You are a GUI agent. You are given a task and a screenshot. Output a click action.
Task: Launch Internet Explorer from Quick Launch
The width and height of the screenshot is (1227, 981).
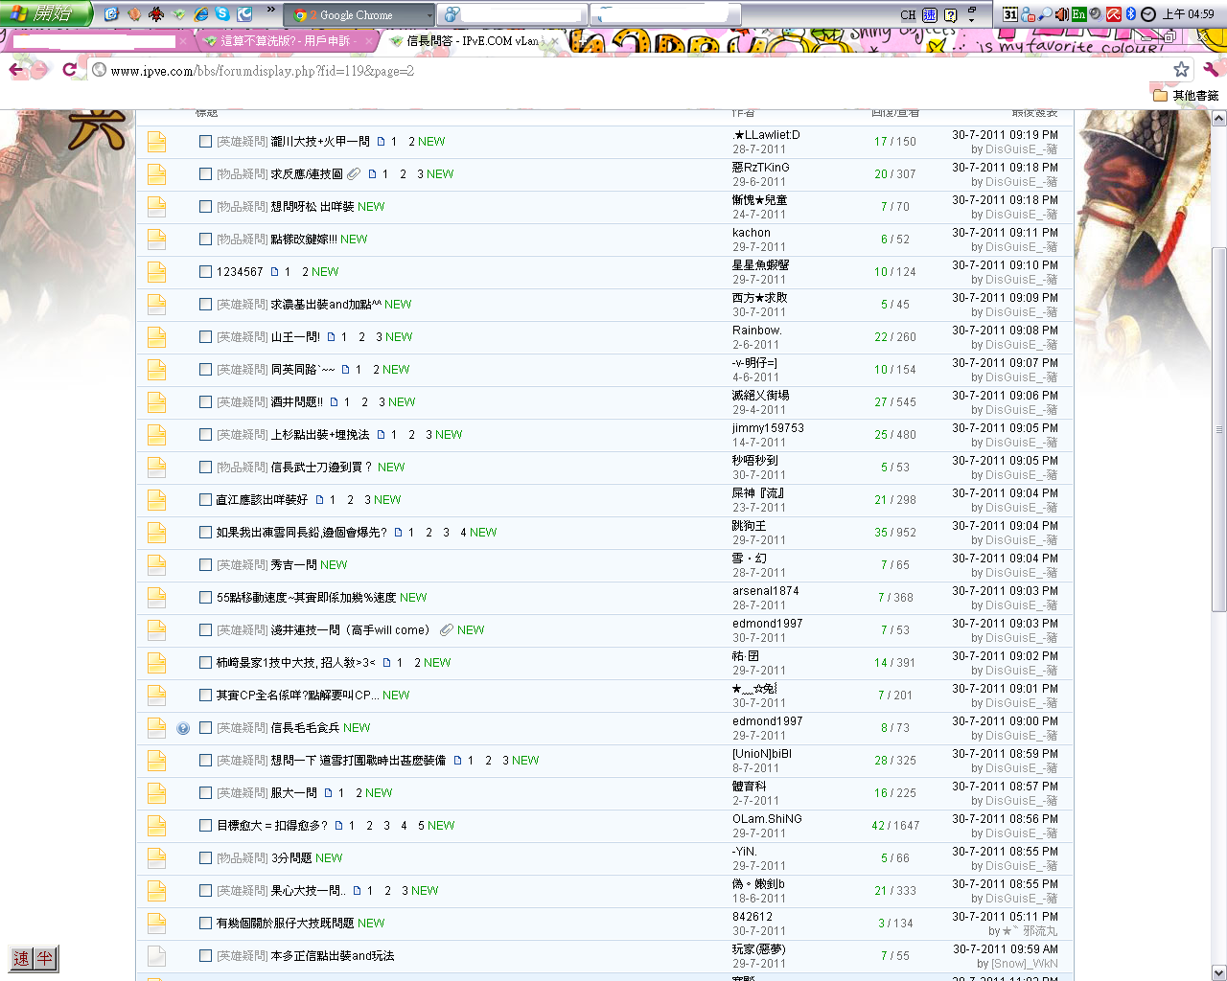[x=201, y=14]
